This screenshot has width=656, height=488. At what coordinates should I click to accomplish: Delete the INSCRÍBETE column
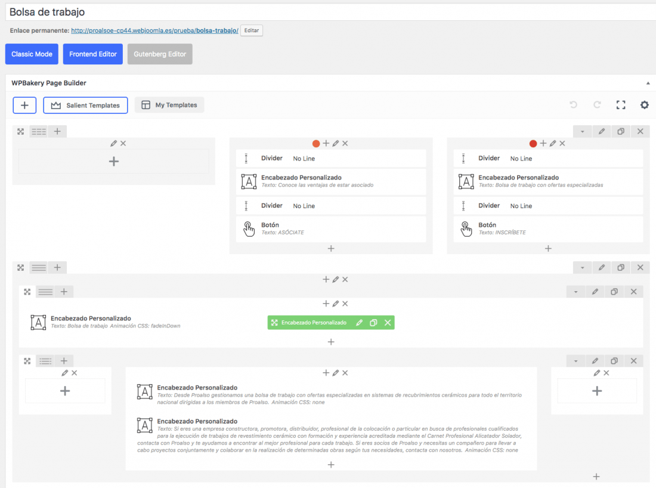(562, 143)
